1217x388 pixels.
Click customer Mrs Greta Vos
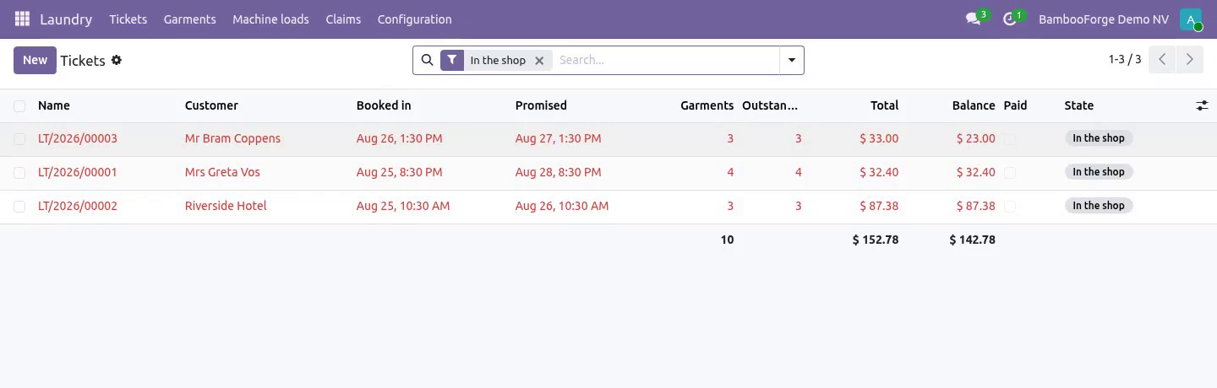pos(222,172)
